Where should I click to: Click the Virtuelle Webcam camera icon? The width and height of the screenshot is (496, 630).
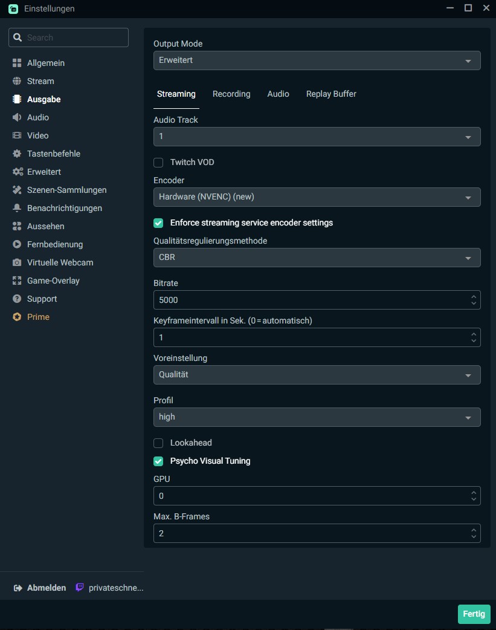pyautogui.click(x=17, y=262)
